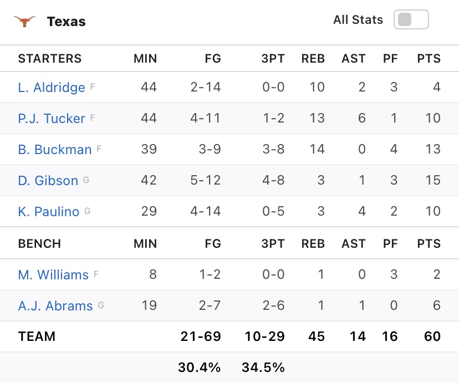Click the Texas team name
The height and width of the screenshot is (388, 459).
(x=67, y=22)
